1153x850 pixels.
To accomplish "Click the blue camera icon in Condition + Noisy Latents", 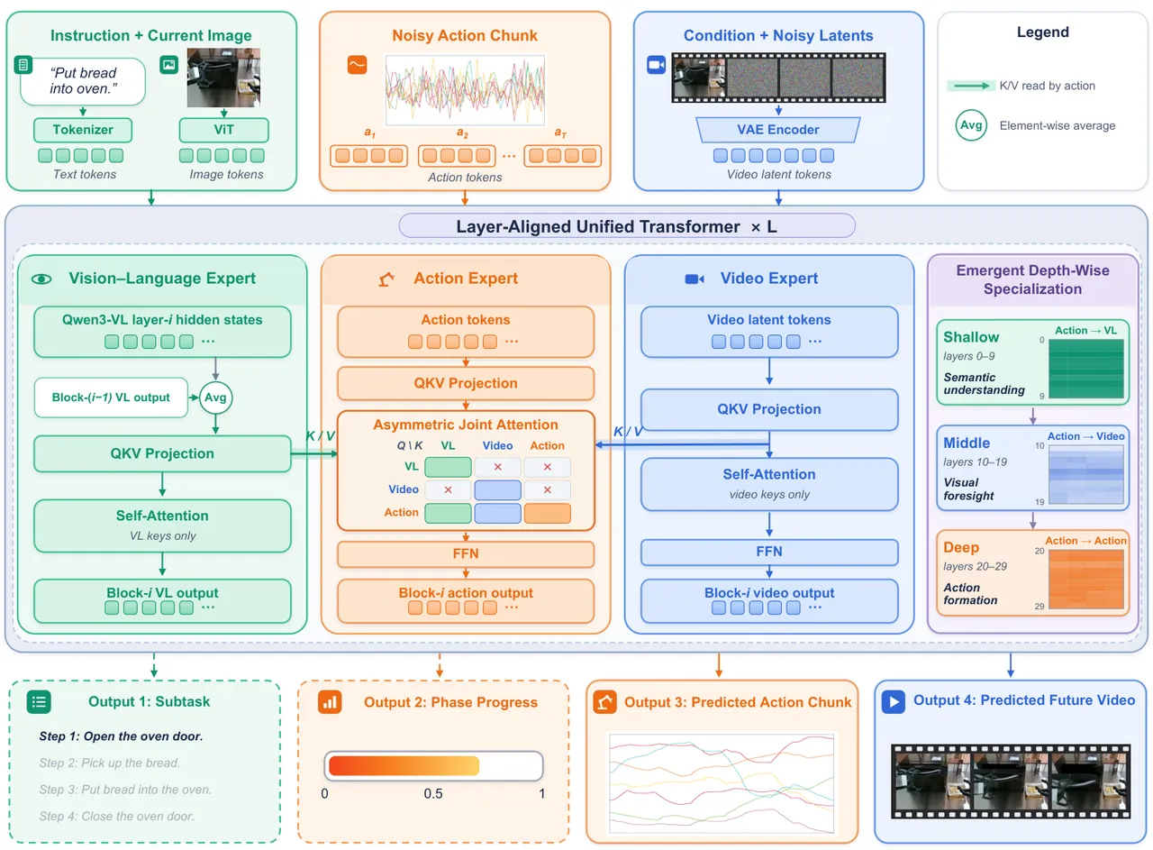I will pyautogui.click(x=655, y=65).
